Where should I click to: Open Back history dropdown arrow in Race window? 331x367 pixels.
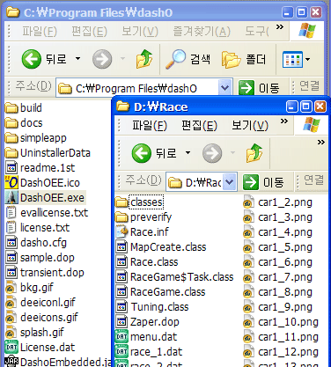coord(188,152)
